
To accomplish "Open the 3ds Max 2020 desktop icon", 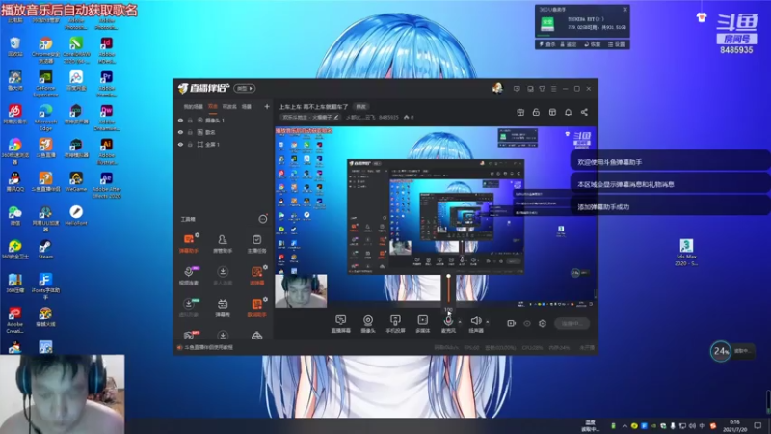I will [686, 252].
